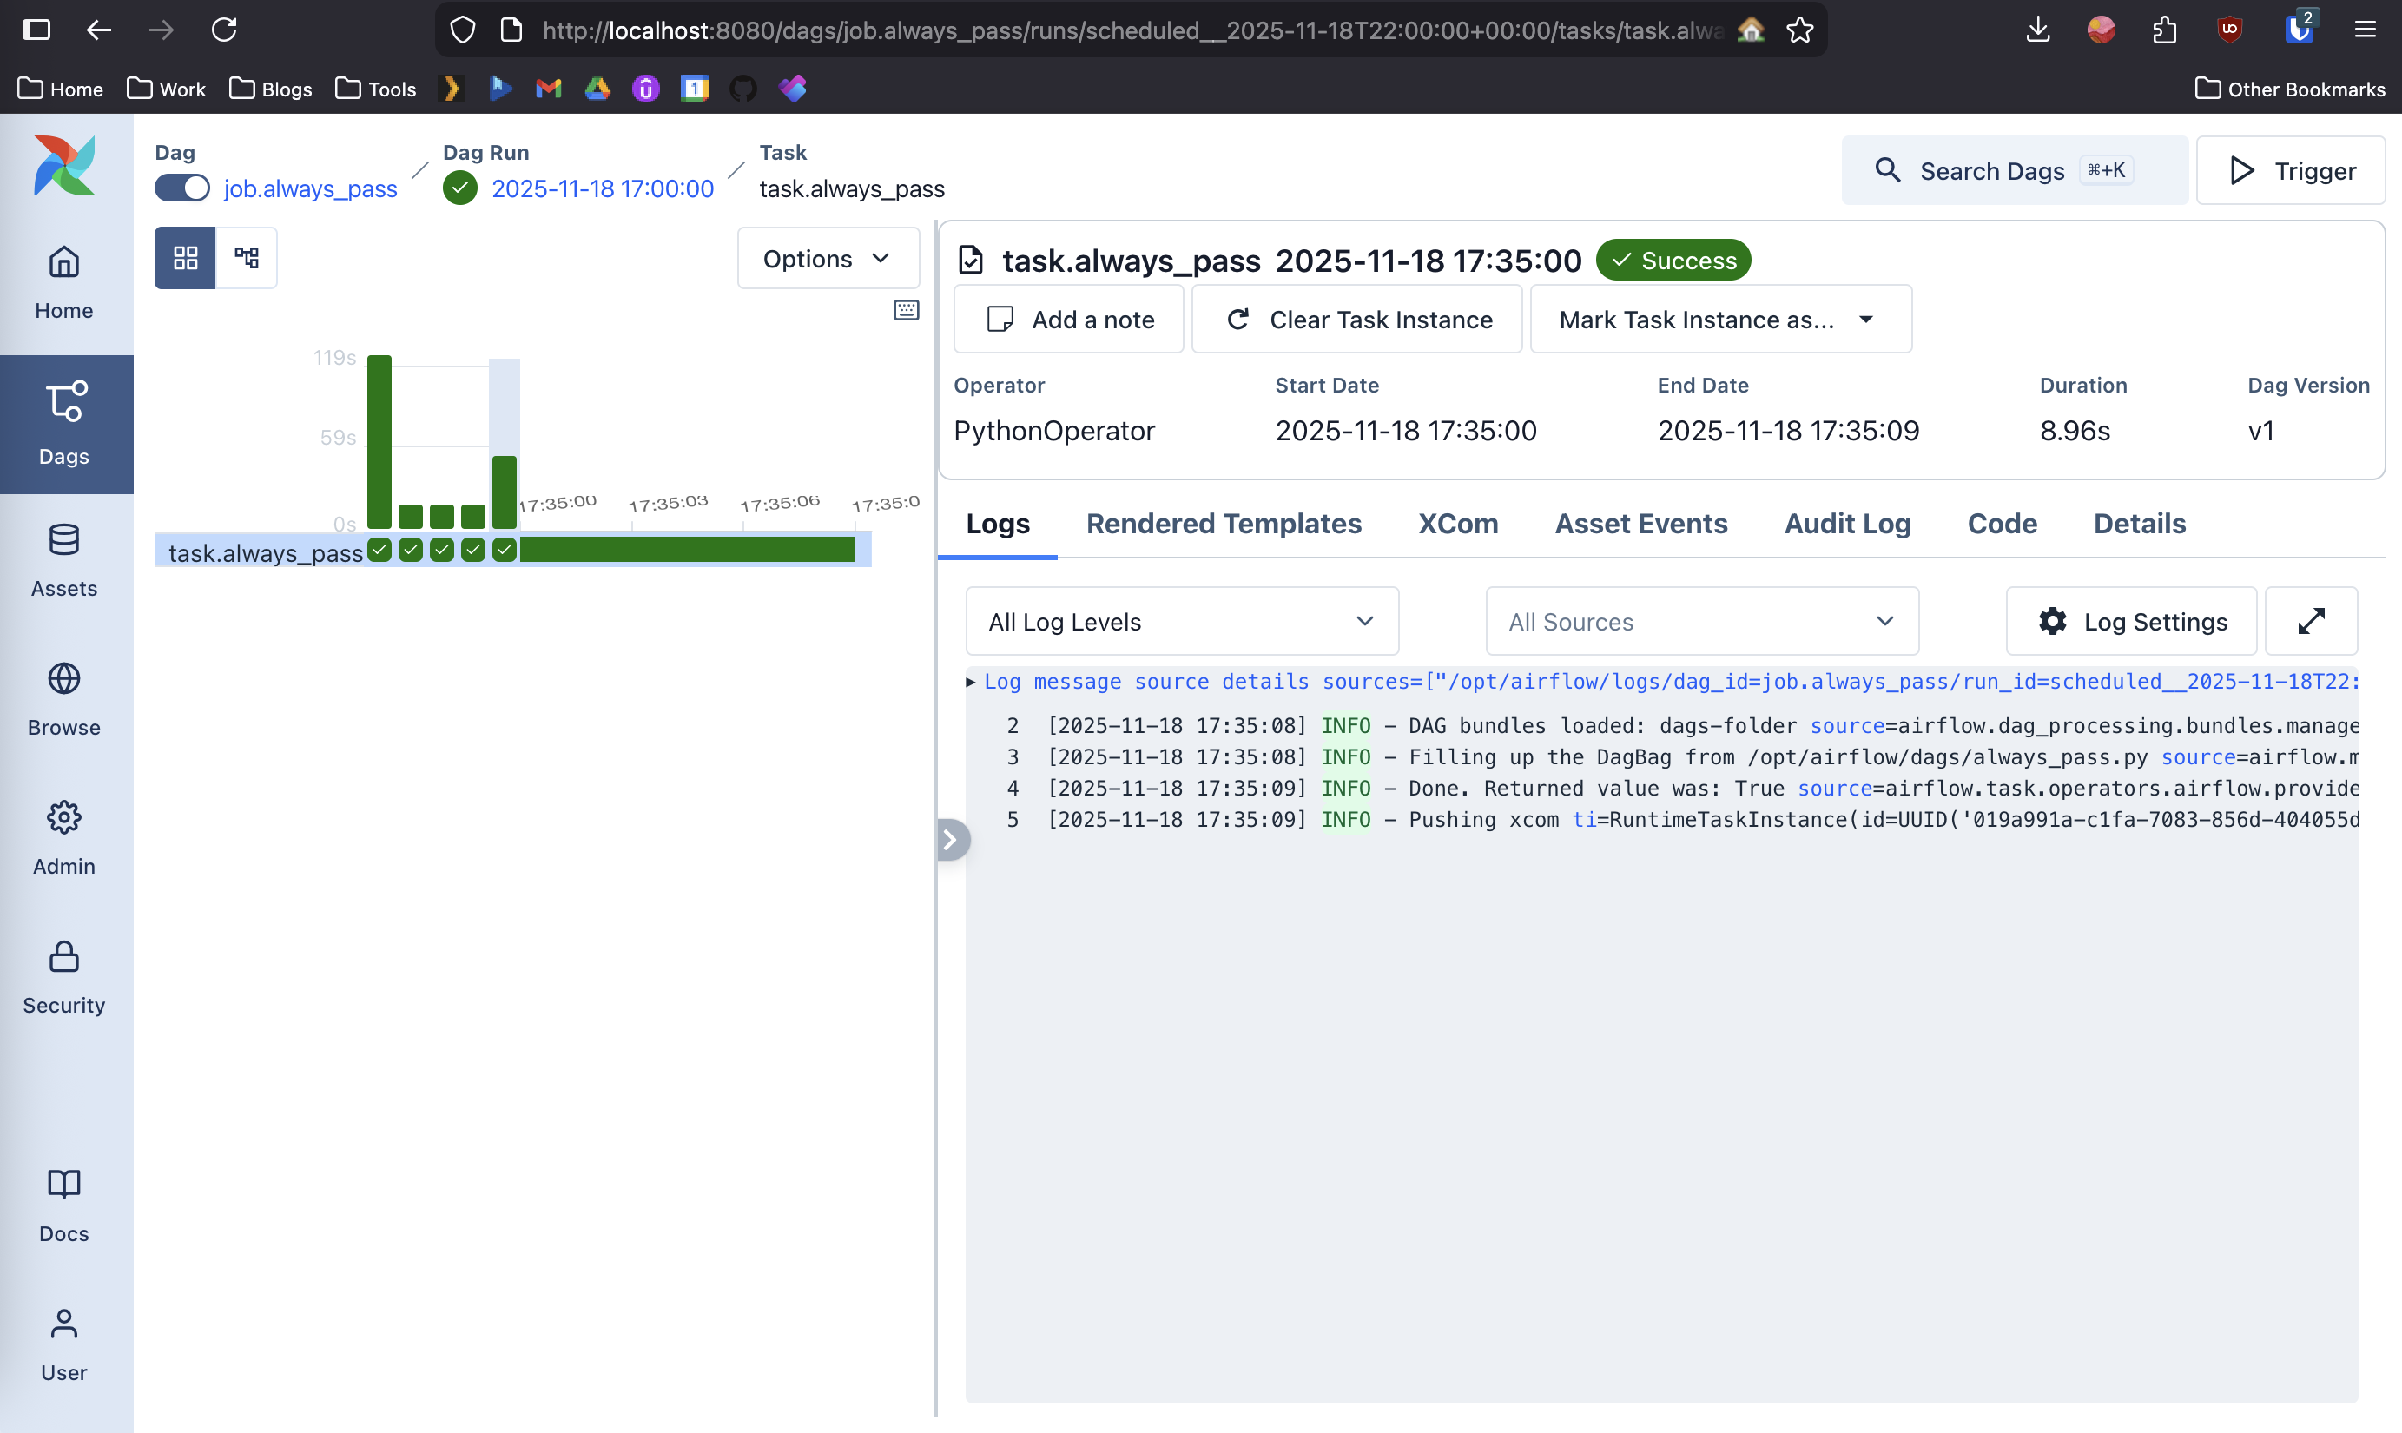This screenshot has width=2402, height=1433.
Task: Expand logs to fullscreen
Action: tap(2310, 621)
